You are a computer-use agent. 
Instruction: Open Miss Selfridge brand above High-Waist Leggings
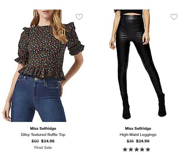click(x=138, y=128)
